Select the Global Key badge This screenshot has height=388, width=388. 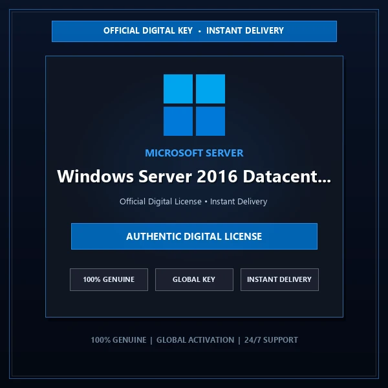pos(194,279)
